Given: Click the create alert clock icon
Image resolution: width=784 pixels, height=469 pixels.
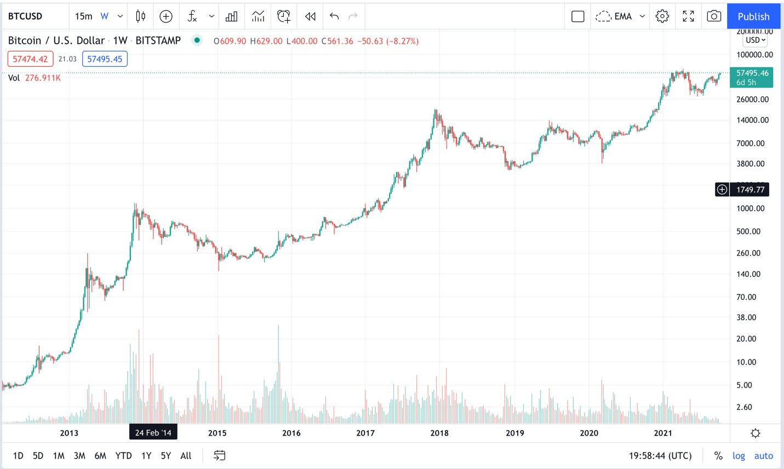Looking at the screenshot, I should (x=284, y=16).
